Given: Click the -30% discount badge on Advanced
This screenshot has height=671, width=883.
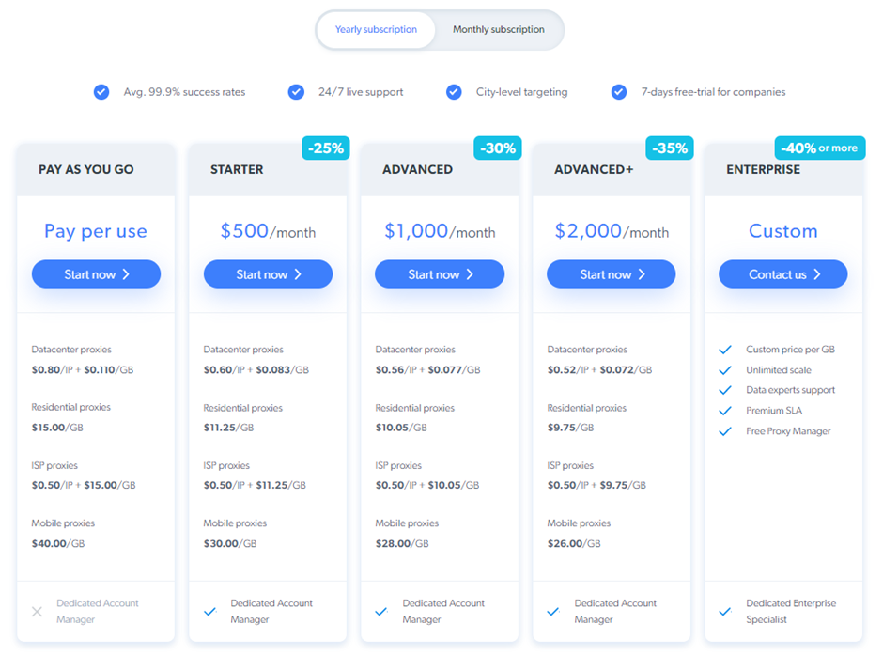Looking at the screenshot, I should tap(497, 148).
